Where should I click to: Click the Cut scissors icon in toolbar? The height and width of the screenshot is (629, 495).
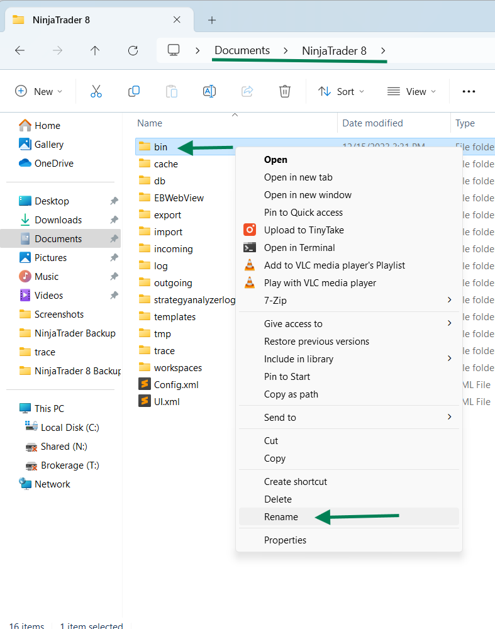coord(96,91)
